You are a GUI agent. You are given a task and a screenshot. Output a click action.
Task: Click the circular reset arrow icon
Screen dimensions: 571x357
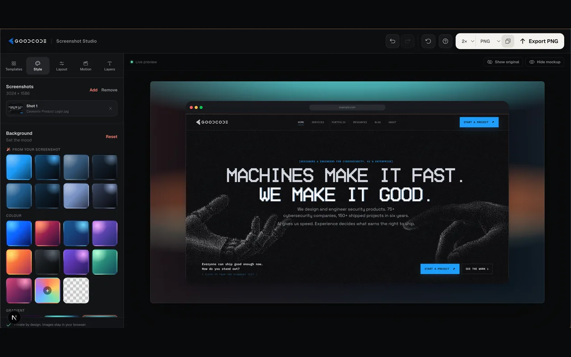click(428, 41)
